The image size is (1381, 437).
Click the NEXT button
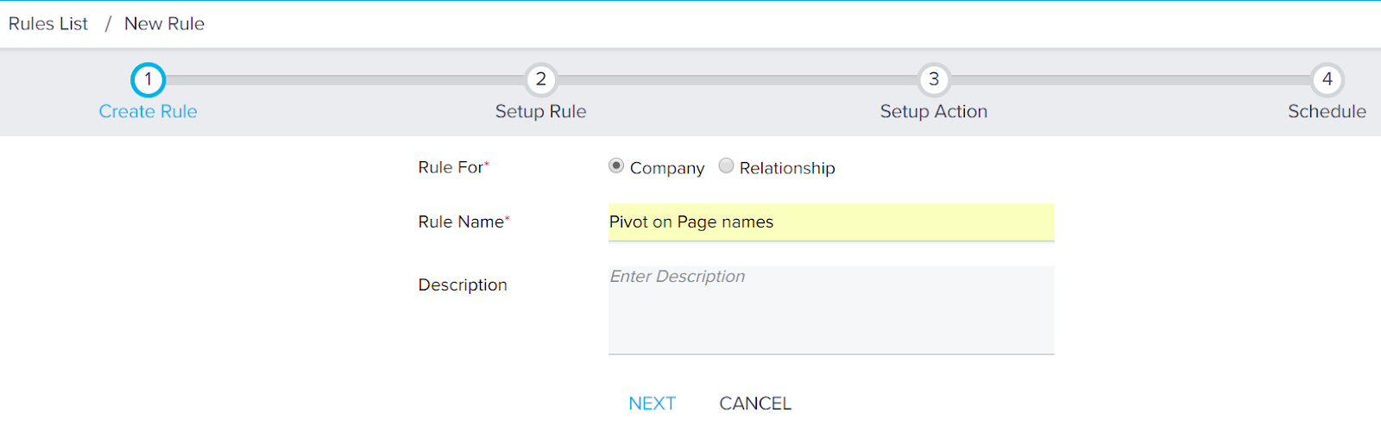[653, 403]
